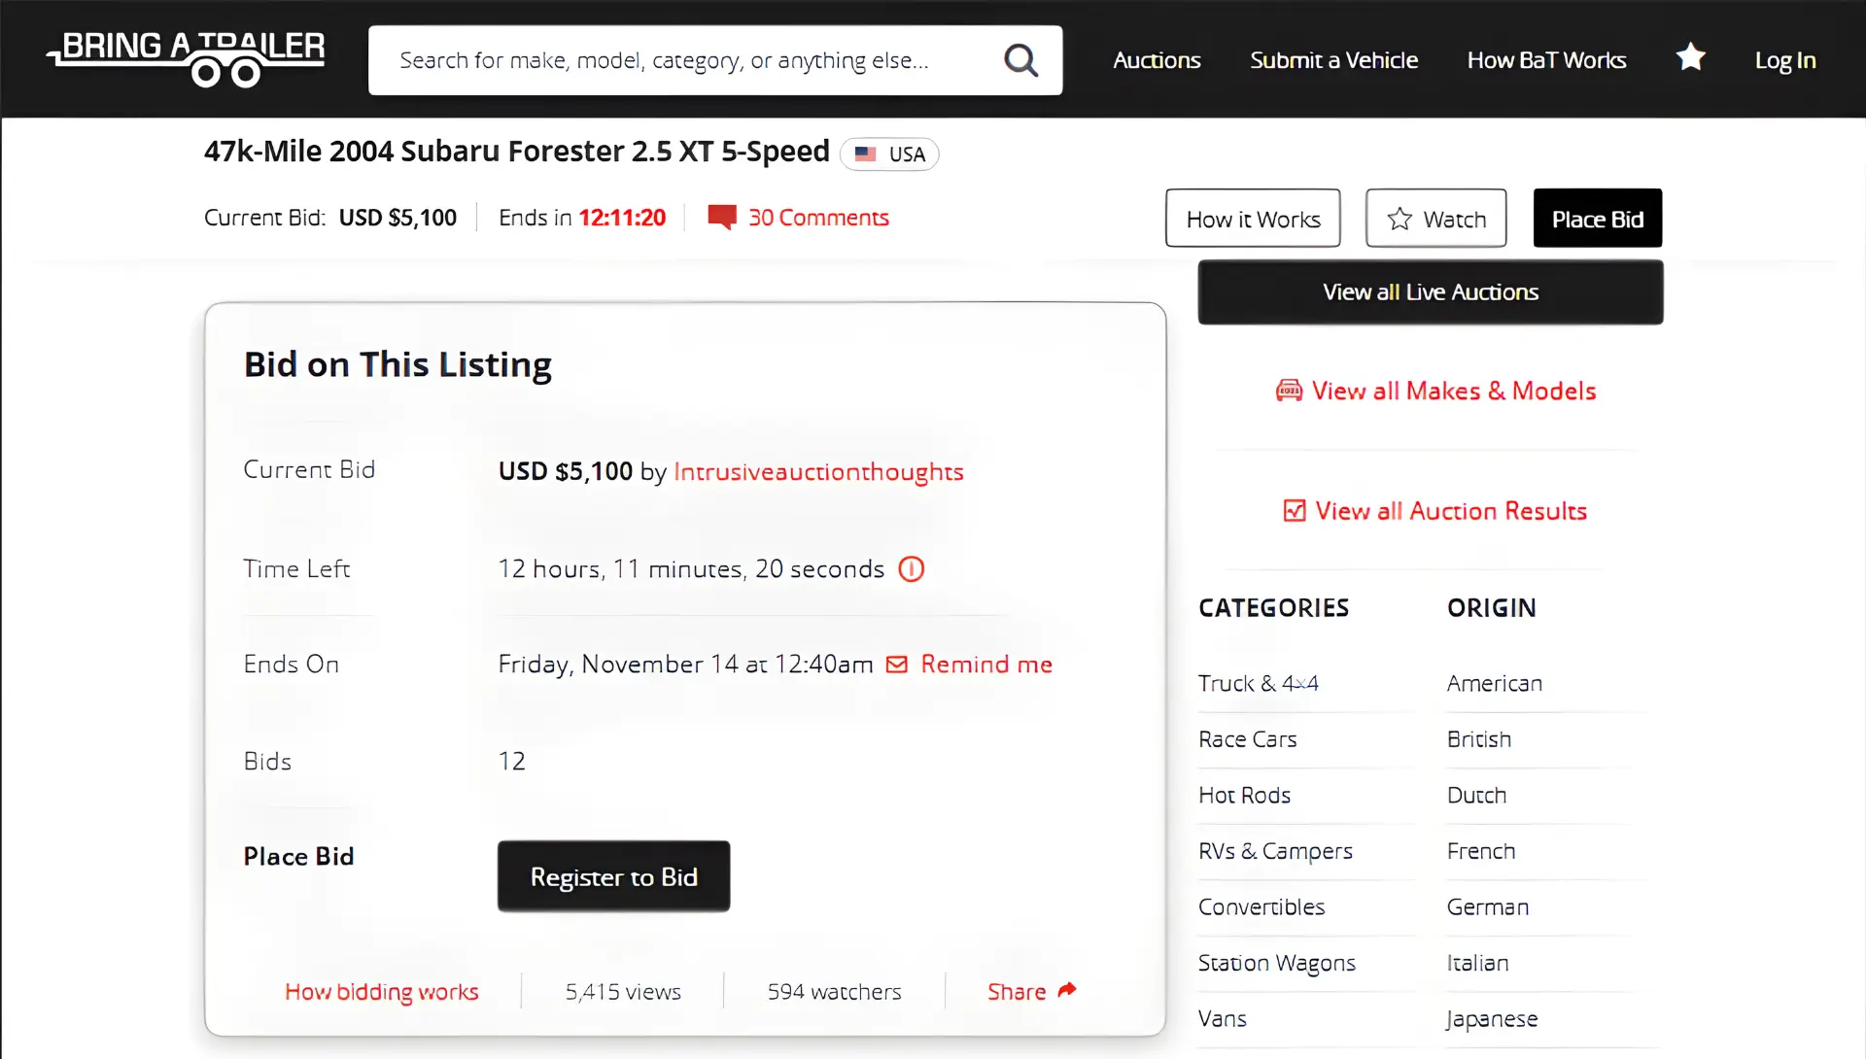The width and height of the screenshot is (1866, 1059).
Task: Select Vans category
Action: [x=1222, y=1019]
